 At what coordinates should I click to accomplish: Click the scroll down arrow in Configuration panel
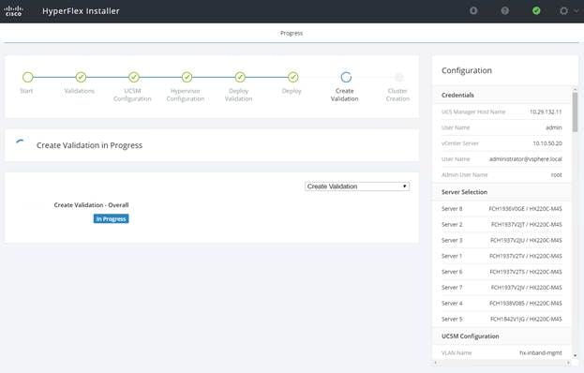point(575,355)
